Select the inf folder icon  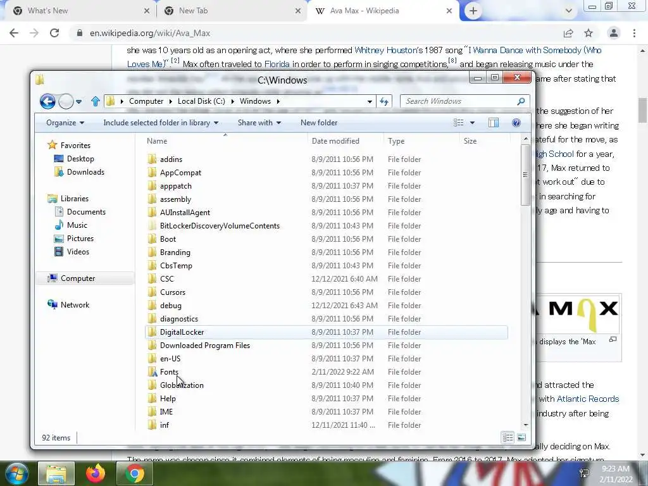click(152, 425)
